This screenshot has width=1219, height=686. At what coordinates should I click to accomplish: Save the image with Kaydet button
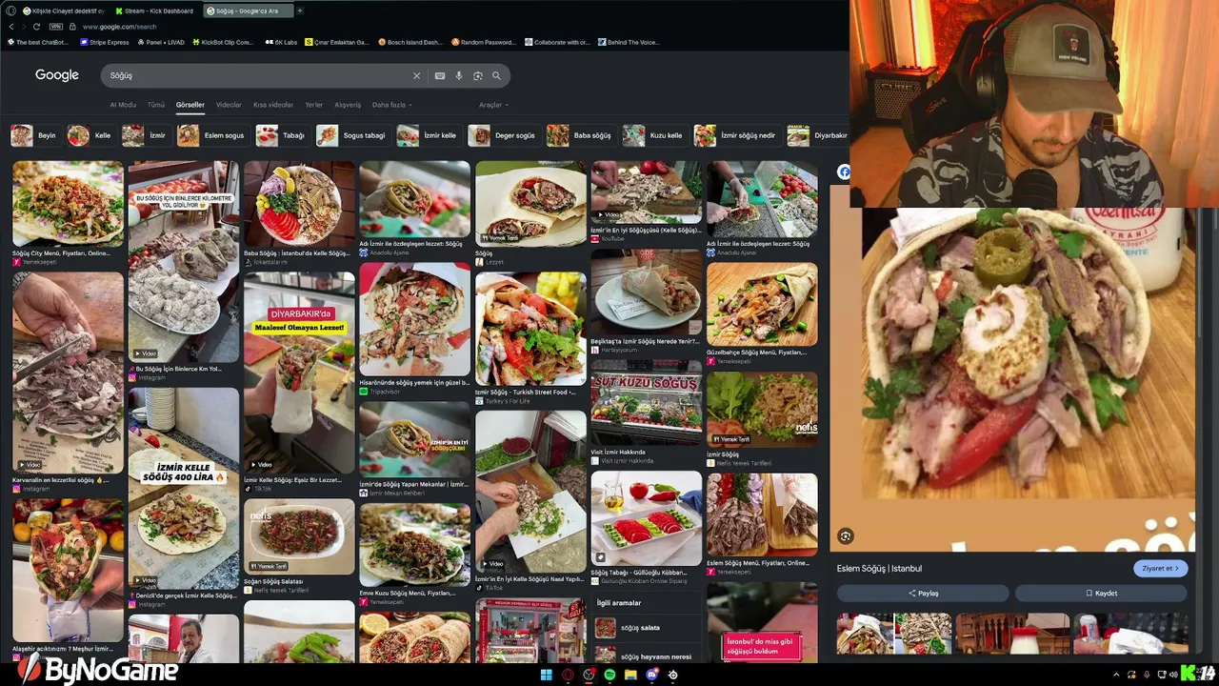pos(1101,593)
